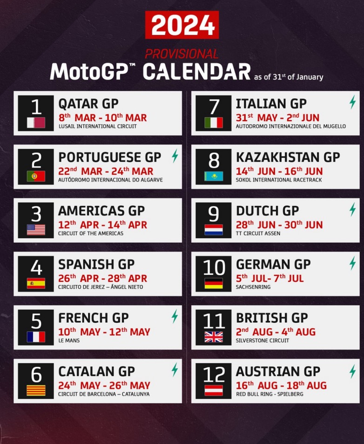364x444 pixels.
Task: Click the British Union Jack flag
Action: click(214, 337)
